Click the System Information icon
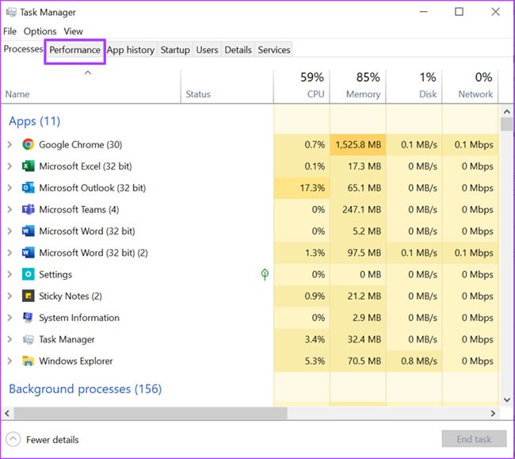 (x=28, y=318)
